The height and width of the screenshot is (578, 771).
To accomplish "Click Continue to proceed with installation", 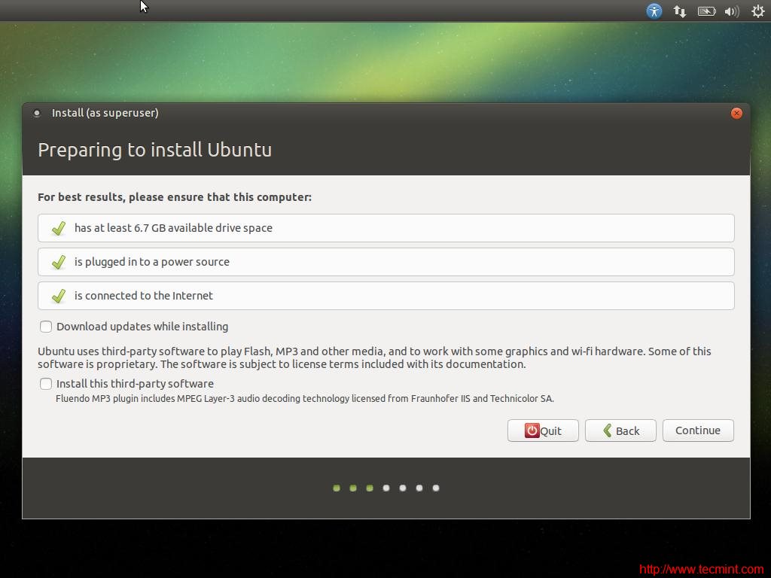I will [698, 430].
